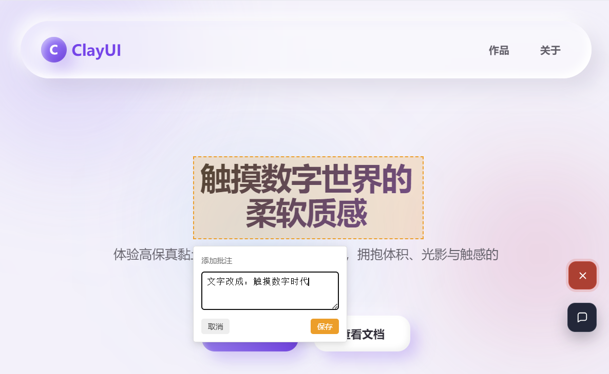609x374 pixels.
Task: Place cursor after 触摸数字时代 in textarea
Action: [x=309, y=281]
